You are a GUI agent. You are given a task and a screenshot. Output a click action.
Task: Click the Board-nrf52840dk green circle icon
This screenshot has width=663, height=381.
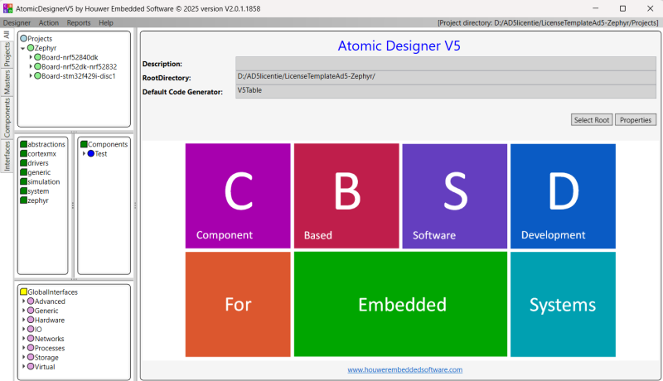tap(37, 57)
